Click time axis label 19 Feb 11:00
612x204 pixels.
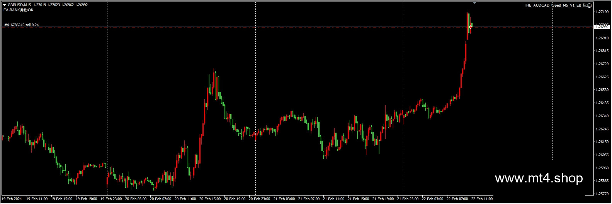37,199
